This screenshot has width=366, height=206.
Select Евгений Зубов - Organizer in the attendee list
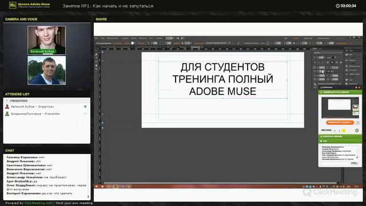[x=33, y=106]
